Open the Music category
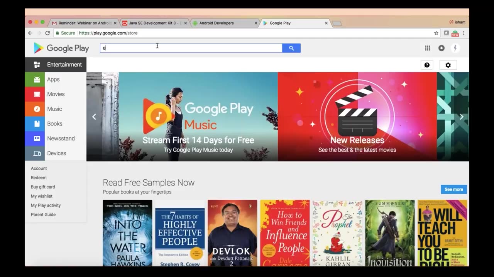494x277 pixels. 56,109
